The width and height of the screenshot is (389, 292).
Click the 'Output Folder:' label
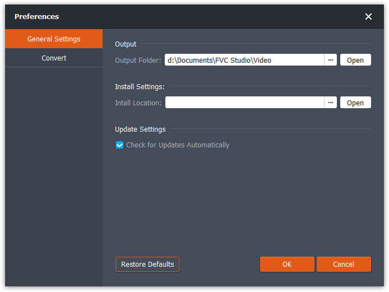point(138,61)
